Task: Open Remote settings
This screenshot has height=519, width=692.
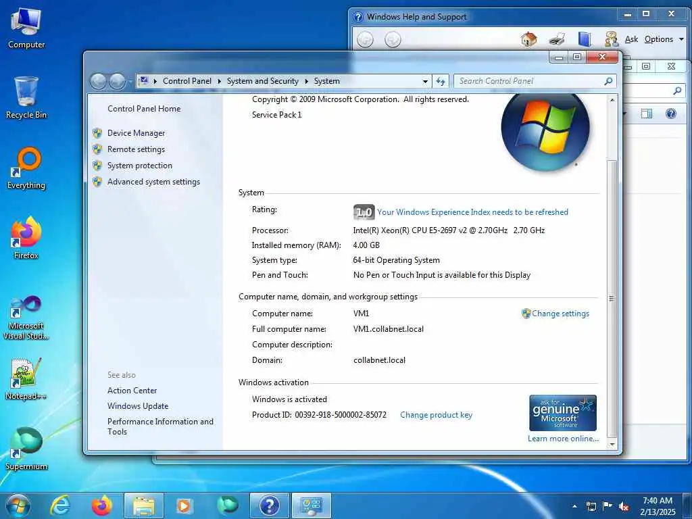Action: (136, 149)
